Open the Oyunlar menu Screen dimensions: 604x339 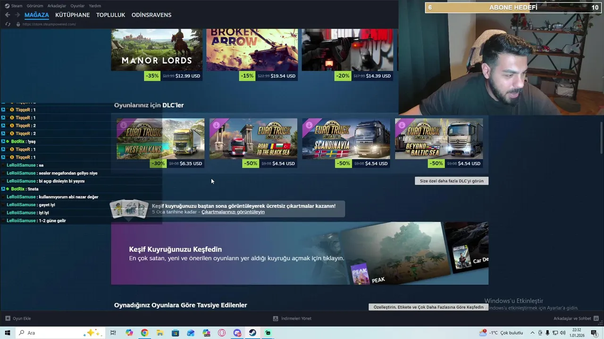[x=78, y=6]
